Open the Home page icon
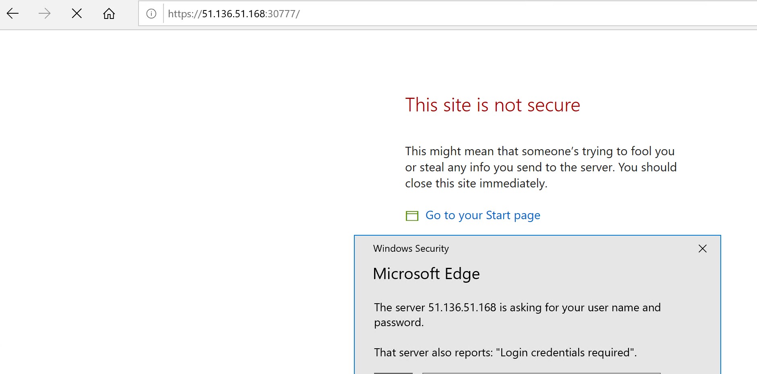The height and width of the screenshot is (374, 757). coord(109,14)
